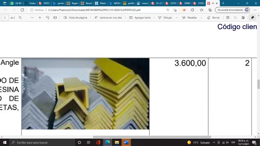This screenshot has width=260, height=146.
Task: Switch to the portal tab
Action: click(58, 3)
